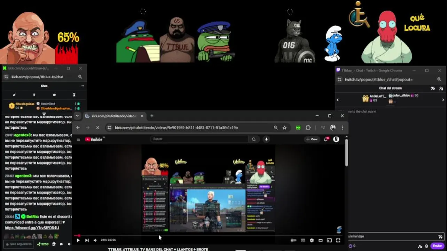447x251 pixels.
Task: Open a new browser tab
Action: tap(152, 116)
